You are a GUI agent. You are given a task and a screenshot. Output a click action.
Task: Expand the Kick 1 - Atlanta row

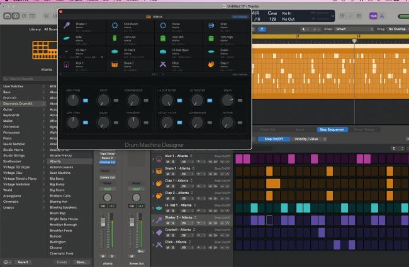(x=153, y=159)
